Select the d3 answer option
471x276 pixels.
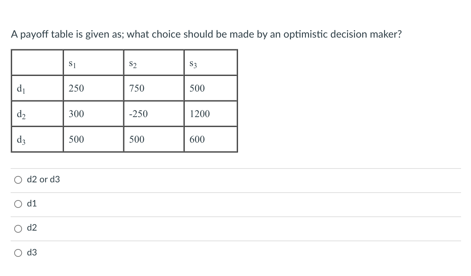[x=18, y=253]
